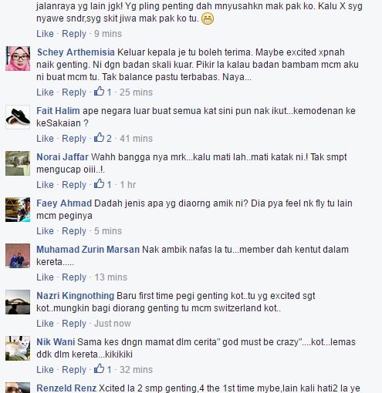This screenshot has height=393, width=382.
Task: Open Nazri Kingnothing's profile name
Action: tap(75, 296)
